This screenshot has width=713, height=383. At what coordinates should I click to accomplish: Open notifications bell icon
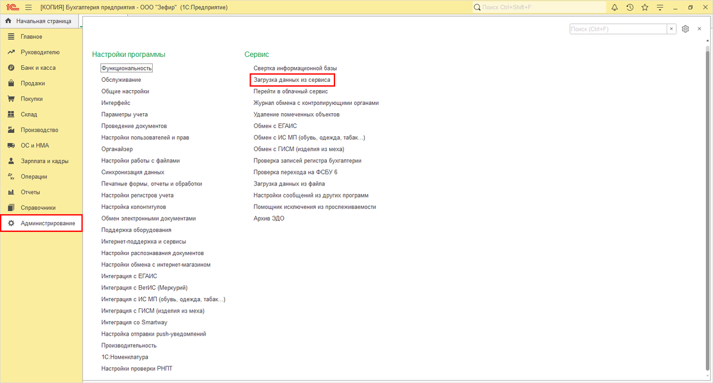(x=614, y=7)
